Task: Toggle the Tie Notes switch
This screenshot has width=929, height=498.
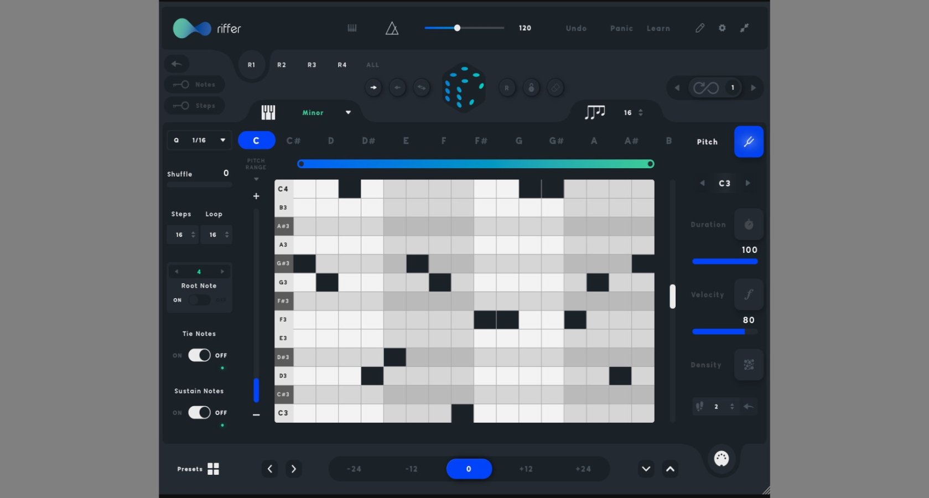Action: point(199,355)
